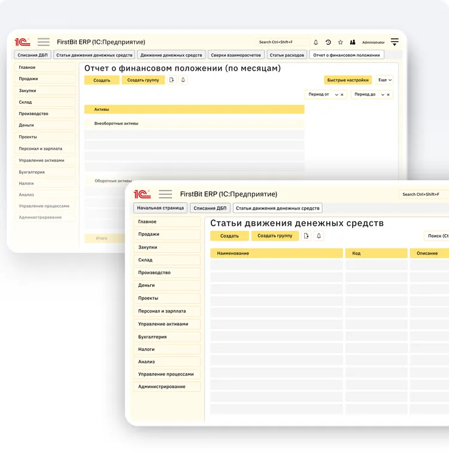This screenshot has width=449, height=455.
Task: Select Управление активами in the front window sidebar
Action: pyautogui.click(x=163, y=324)
